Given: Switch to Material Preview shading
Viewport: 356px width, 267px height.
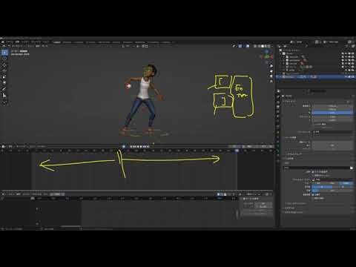Looking at the screenshot, I should coord(266,46).
